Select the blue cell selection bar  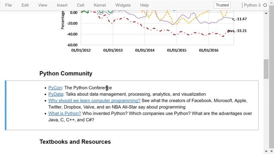[x=6, y=105]
